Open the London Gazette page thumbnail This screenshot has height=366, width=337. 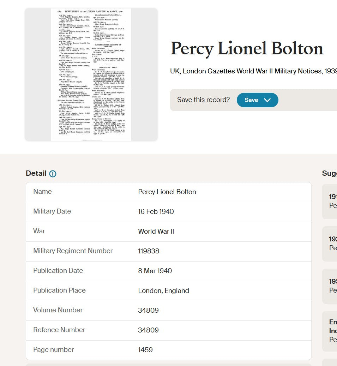coord(91,74)
